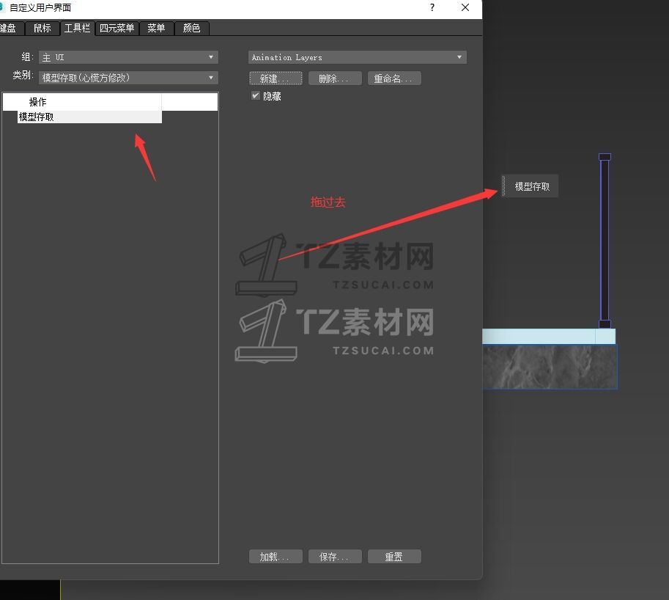Expand the Animation Layers toolbar dropdown
This screenshot has height=600, width=669.
coord(358,57)
